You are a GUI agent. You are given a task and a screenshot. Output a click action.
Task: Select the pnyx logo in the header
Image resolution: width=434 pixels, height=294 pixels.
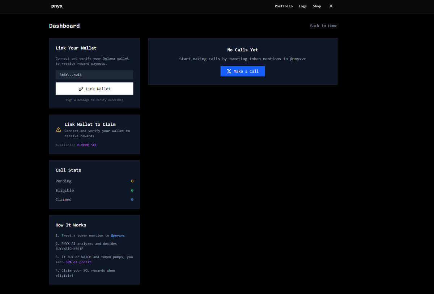pyautogui.click(x=57, y=6)
